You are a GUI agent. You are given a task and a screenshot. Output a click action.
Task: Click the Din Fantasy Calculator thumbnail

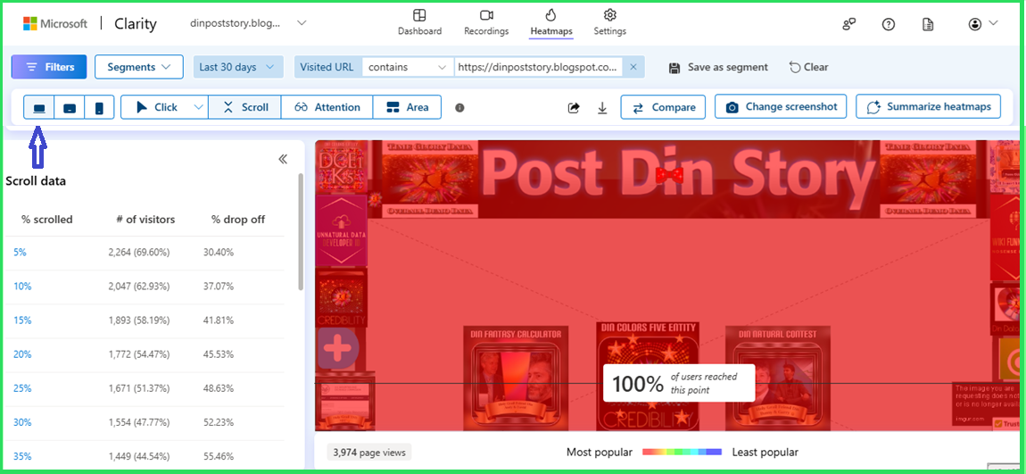tap(516, 378)
